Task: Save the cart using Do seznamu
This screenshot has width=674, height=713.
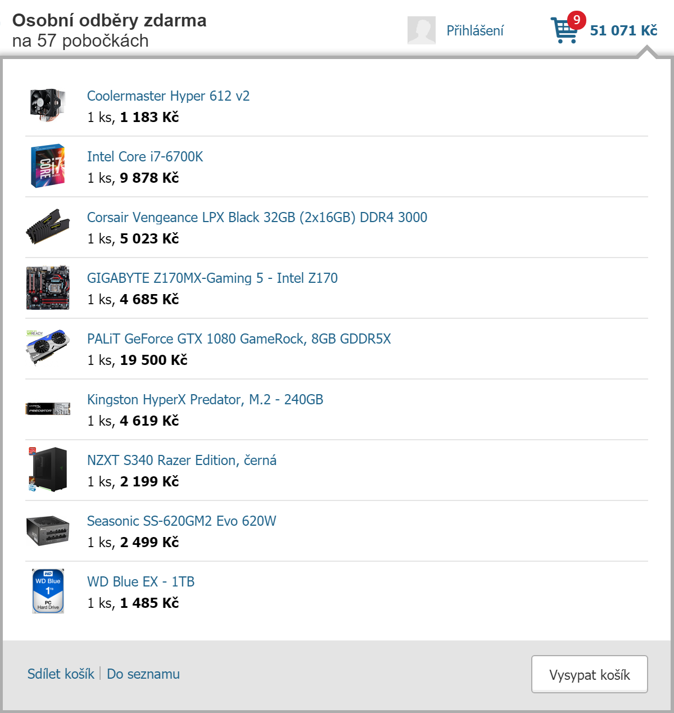Action: coord(143,674)
